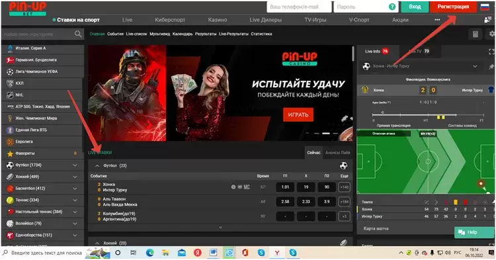This screenshot has height=260, width=496.
Task: Click the hockey stick icon in Хоккей (20) header
Action: pos(343,243)
